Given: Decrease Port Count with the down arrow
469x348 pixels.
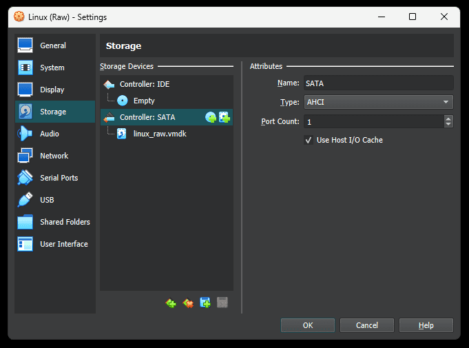Looking at the screenshot, I should [x=448, y=125].
